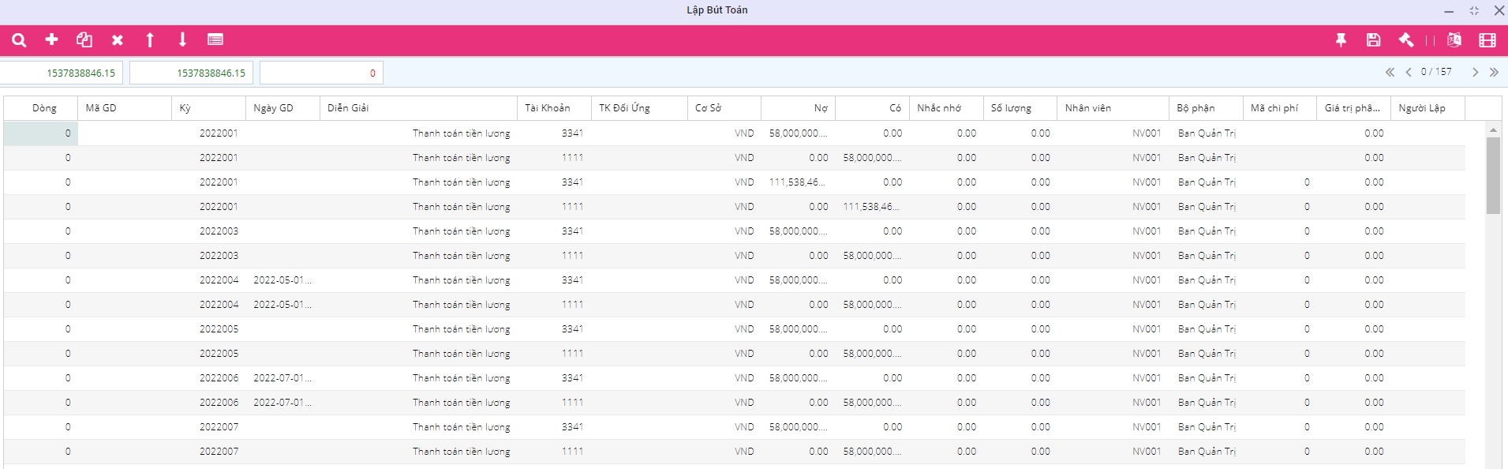Add a new row with plus icon
Screen dimensions: 1508x469
pyautogui.click(x=51, y=39)
